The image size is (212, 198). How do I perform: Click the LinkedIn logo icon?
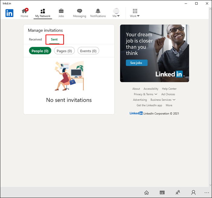9,13
